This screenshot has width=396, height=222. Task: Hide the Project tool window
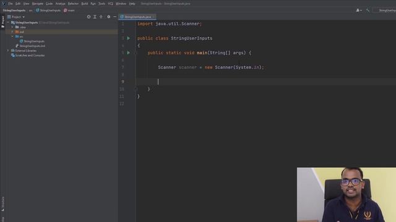coord(114,17)
